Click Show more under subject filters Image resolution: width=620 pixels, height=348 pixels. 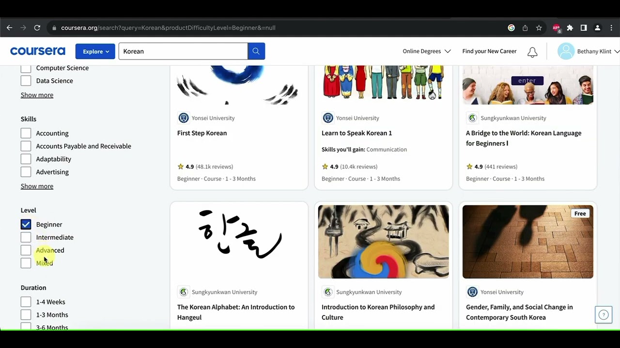37,95
